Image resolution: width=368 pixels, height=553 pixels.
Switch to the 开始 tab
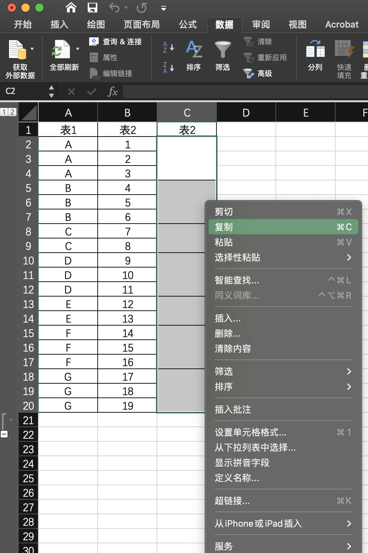coord(23,25)
